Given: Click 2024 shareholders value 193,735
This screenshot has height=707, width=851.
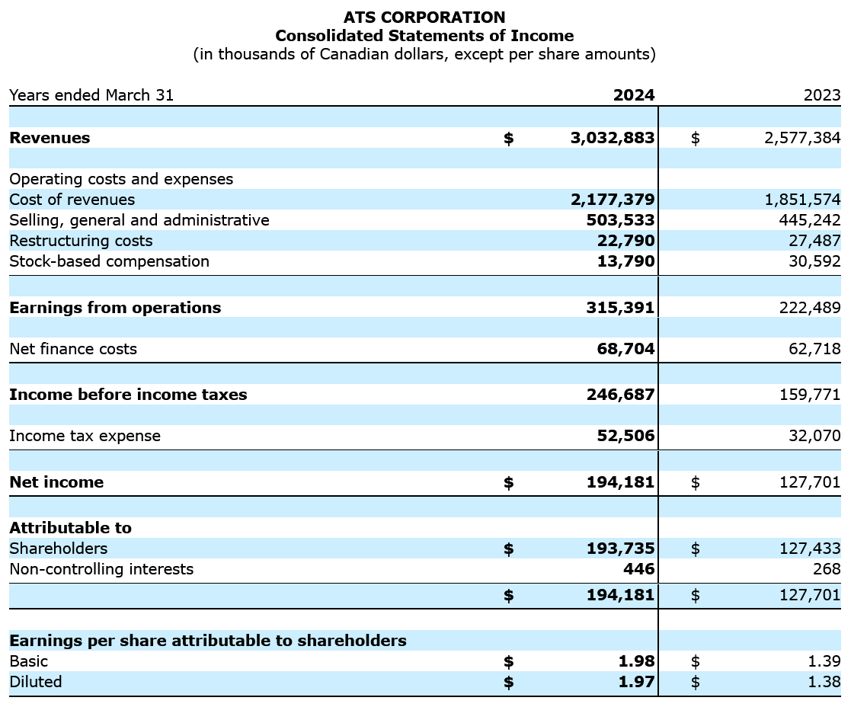Looking at the screenshot, I should point(620,549).
